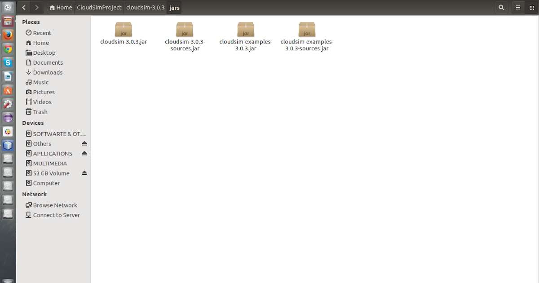Click Files icon in launcher

click(8, 21)
